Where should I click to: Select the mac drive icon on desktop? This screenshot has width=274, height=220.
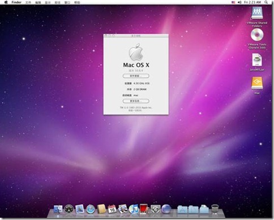coord(257,83)
